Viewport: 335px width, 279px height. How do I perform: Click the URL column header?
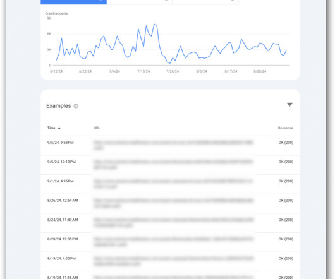[x=97, y=128]
